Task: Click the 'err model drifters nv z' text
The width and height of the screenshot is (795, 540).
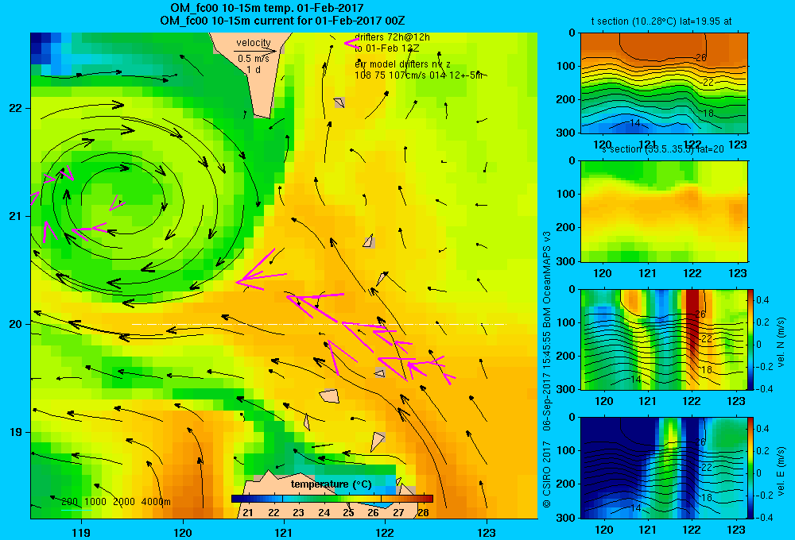Action: coord(402,64)
